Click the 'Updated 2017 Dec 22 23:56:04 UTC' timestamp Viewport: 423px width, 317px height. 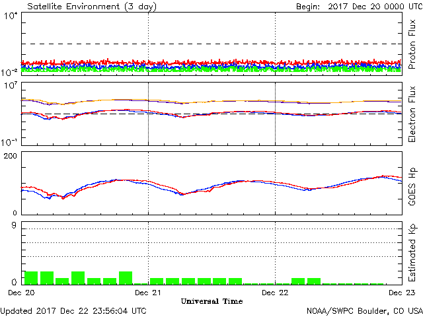(x=73, y=311)
